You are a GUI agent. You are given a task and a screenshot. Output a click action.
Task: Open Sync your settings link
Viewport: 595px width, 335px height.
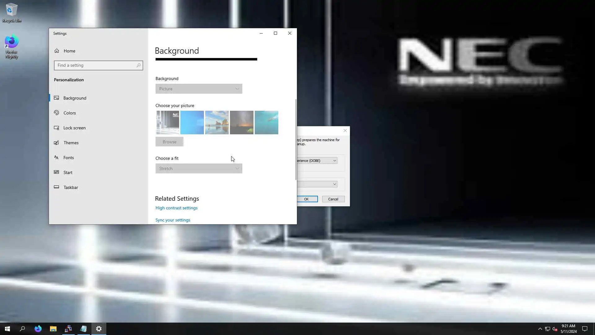coord(173,220)
